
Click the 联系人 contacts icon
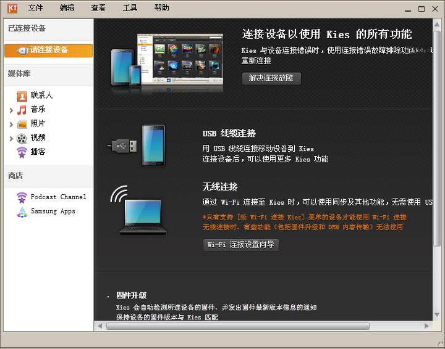coord(22,96)
